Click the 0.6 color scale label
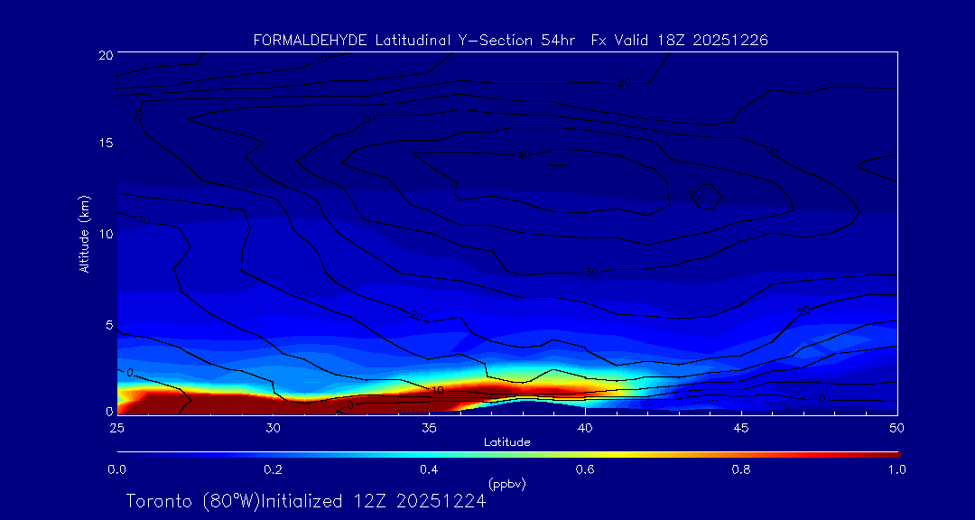The image size is (975, 520). 585,469
